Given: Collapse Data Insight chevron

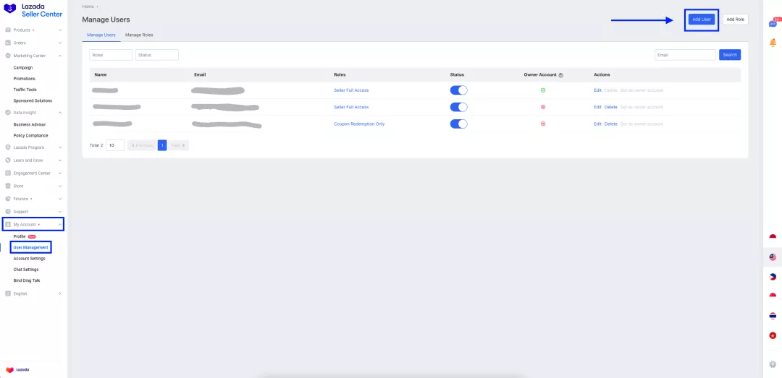Looking at the screenshot, I should pos(60,113).
